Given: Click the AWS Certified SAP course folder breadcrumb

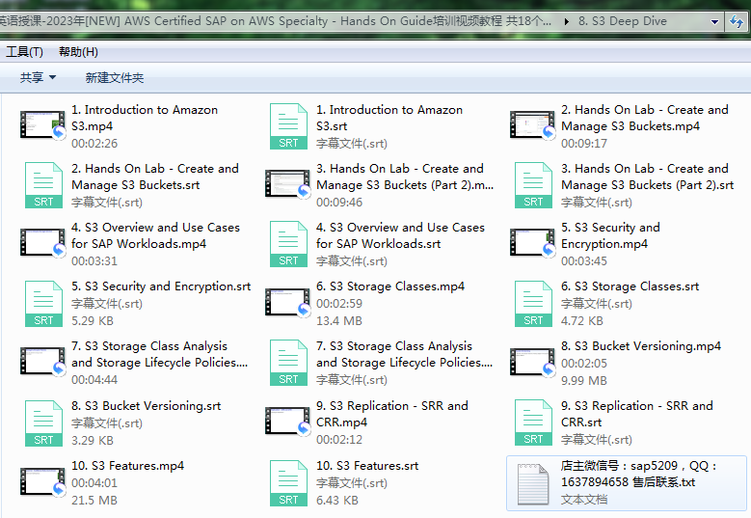Looking at the screenshot, I should pos(276,21).
